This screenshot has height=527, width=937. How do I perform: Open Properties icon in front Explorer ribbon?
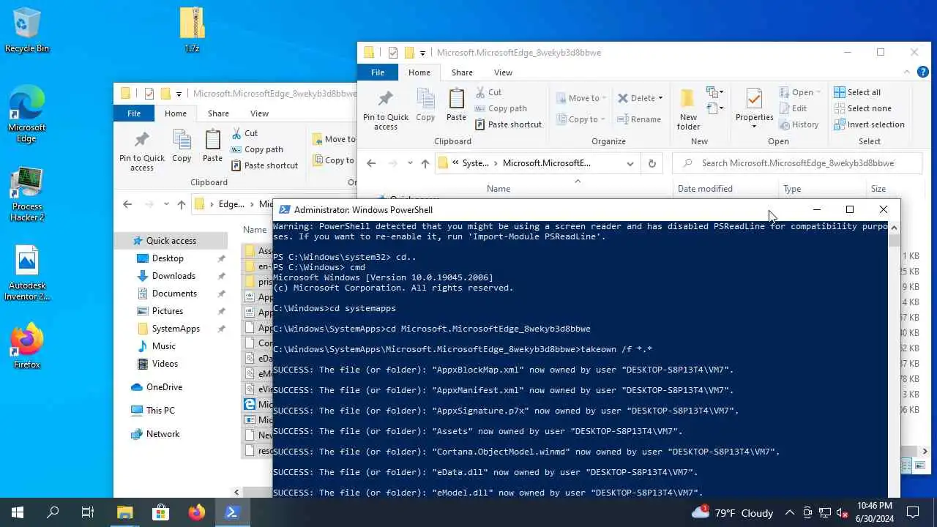[754, 98]
